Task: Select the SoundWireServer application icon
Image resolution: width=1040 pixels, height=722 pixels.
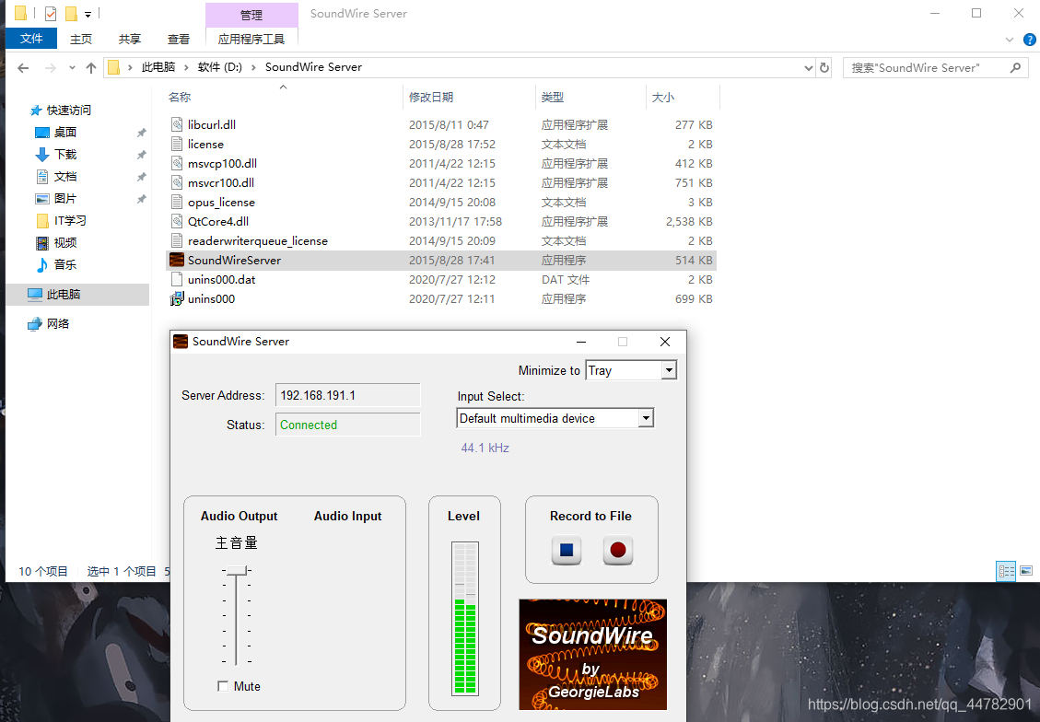Action: tap(177, 260)
